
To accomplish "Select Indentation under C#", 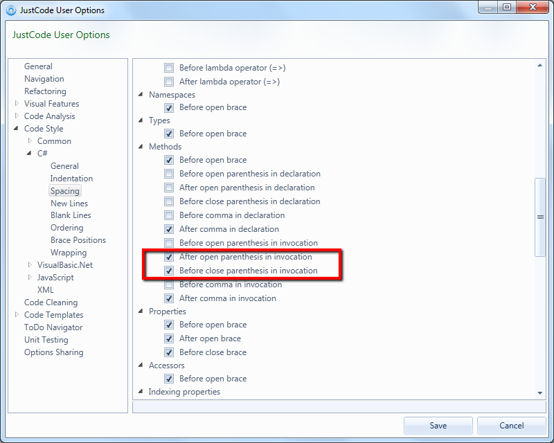I will [x=71, y=179].
